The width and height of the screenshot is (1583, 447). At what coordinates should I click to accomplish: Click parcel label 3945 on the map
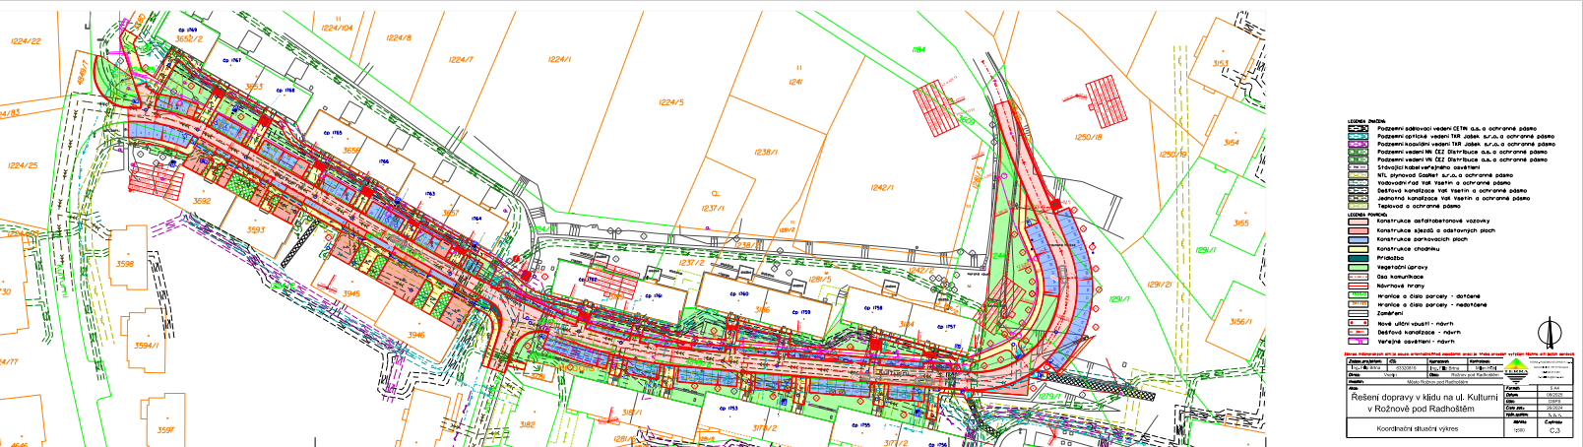coord(350,293)
